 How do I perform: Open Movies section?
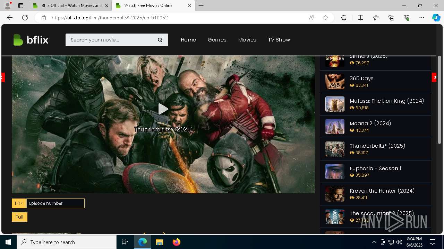pyautogui.click(x=247, y=40)
